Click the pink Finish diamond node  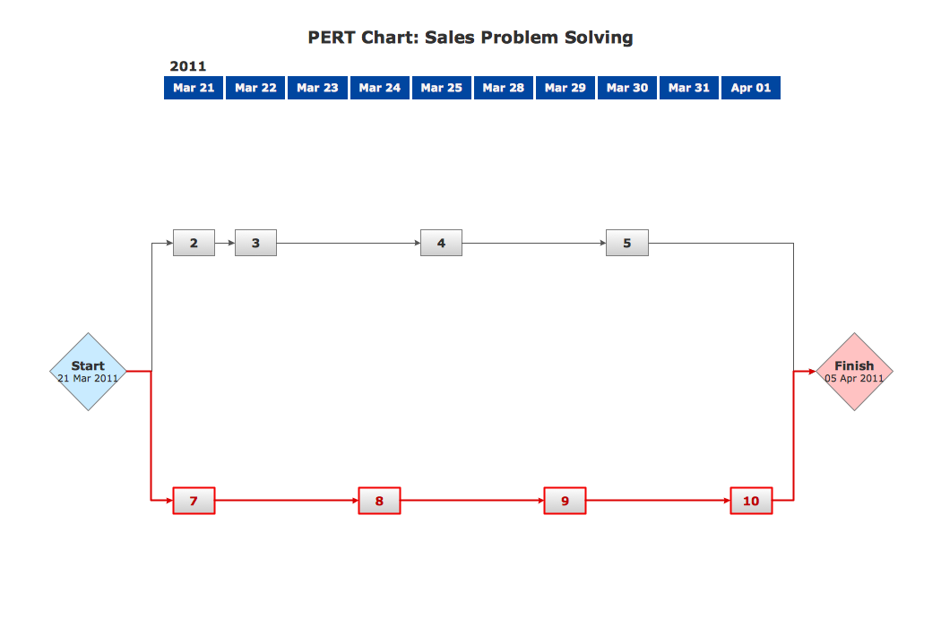[x=854, y=371]
